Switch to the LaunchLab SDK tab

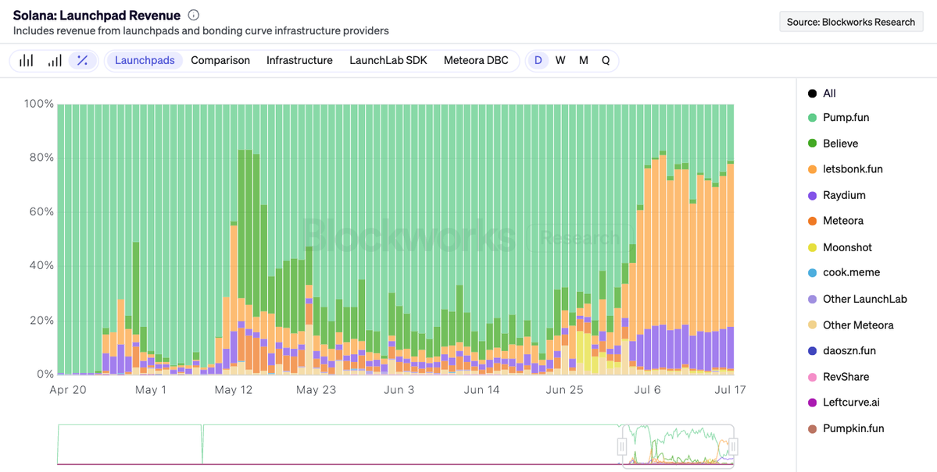[388, 60]
